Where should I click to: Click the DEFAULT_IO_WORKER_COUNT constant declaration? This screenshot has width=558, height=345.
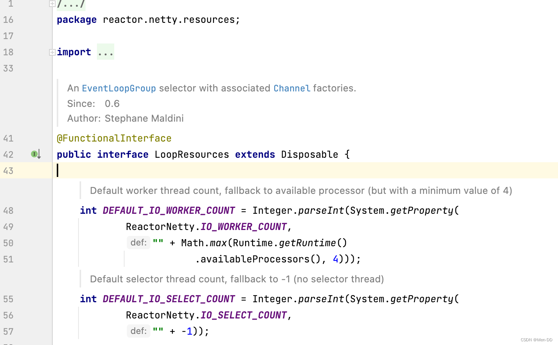click(169, 210)
